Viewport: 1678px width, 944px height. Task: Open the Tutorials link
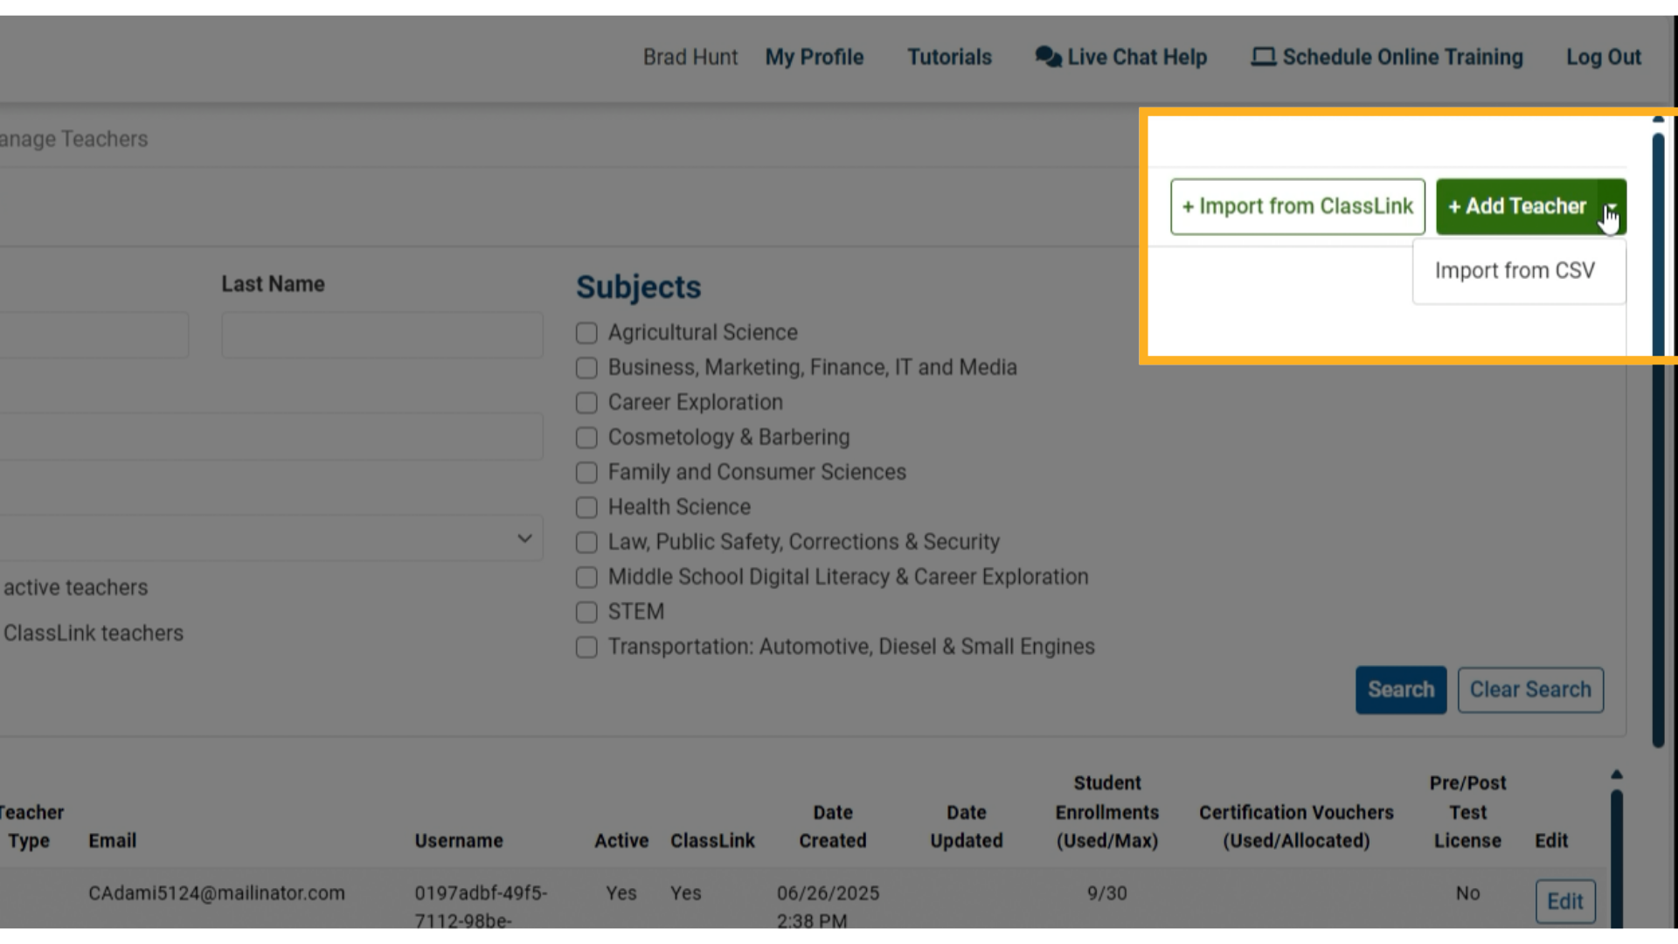click(x=949, y=58)
